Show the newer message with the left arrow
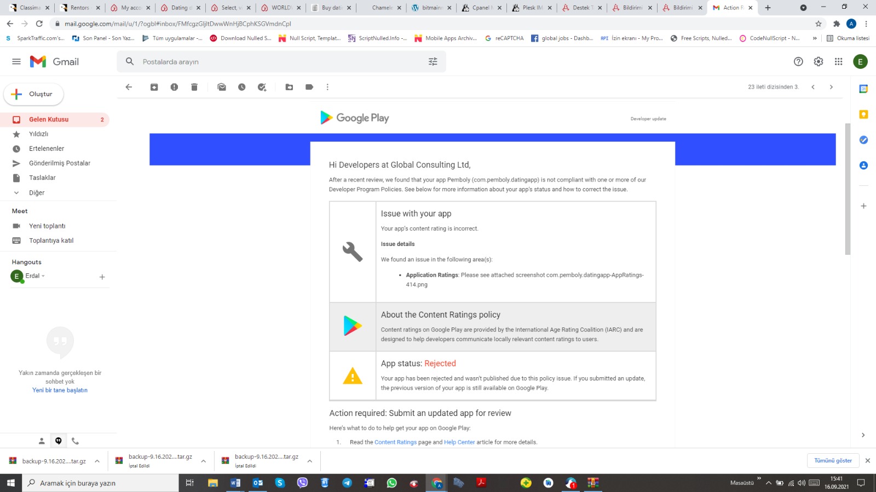Viewport: 876px width, 492px height. pos(813,87)
